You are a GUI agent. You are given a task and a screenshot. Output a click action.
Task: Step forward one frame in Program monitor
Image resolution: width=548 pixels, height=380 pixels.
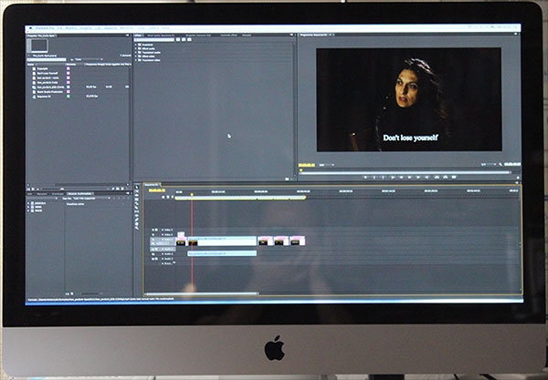(x=418, y=177)
